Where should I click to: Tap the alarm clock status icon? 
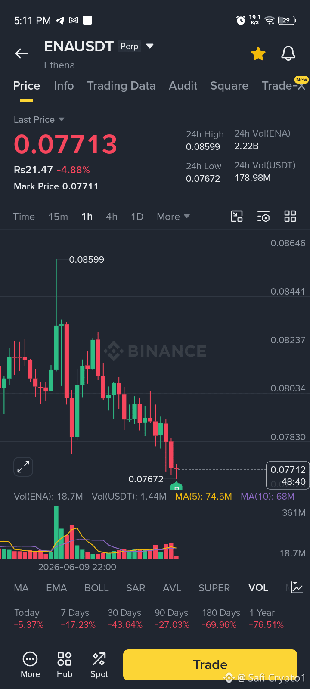(241, 20)
